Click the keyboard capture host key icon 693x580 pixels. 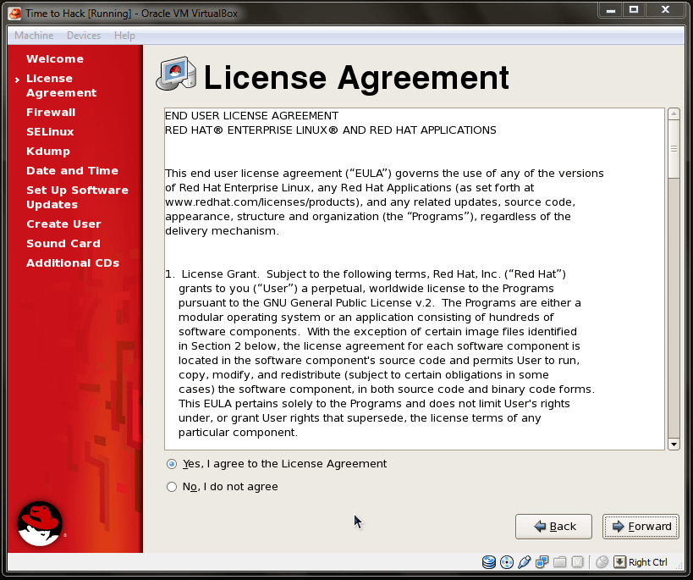pos(619,562)
